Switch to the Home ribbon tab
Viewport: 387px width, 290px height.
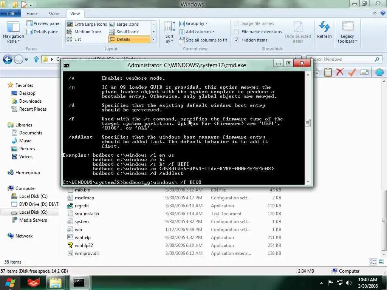tap(32, 14)
